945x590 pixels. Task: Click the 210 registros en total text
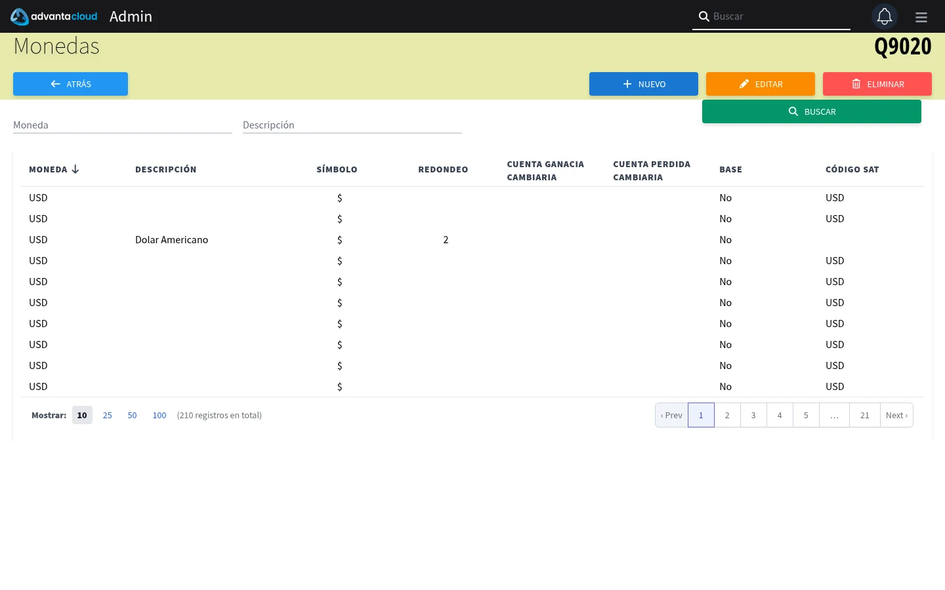click(219, 415)
